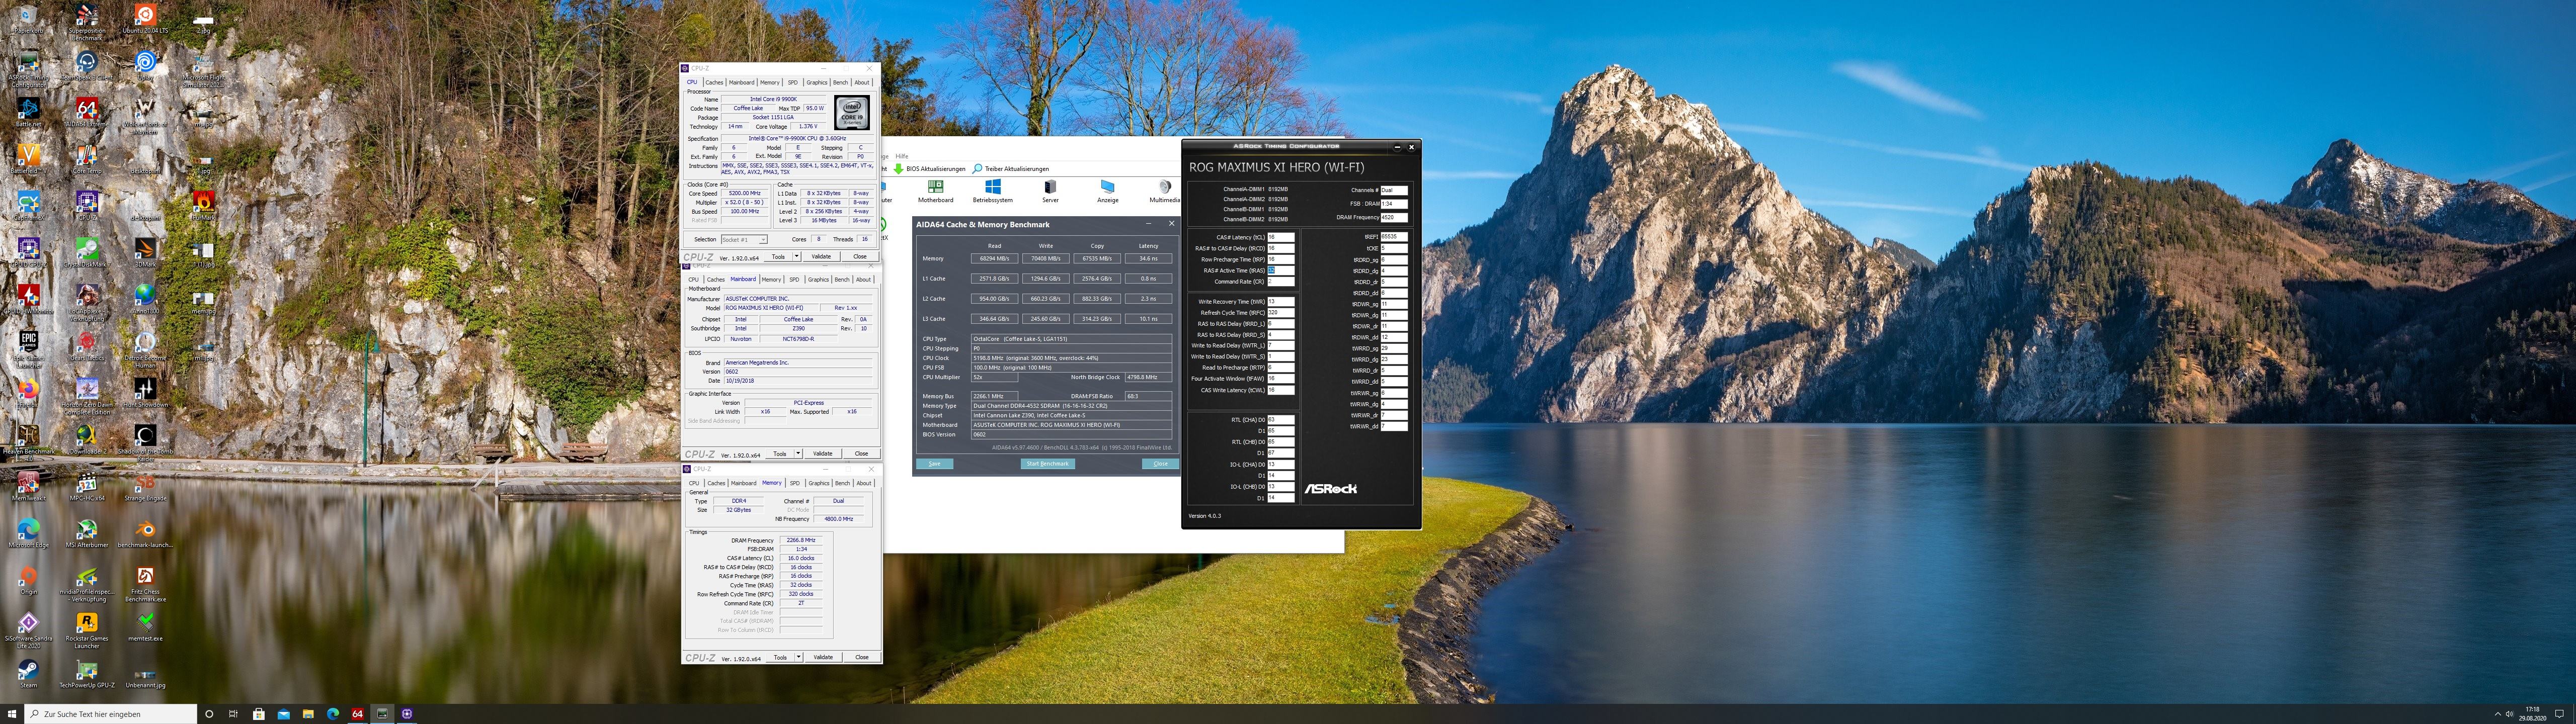The height and width of the screenshot is (724, 2576).
Task: Open the FurMark desktop shortcut
Action: [x=204, y=205]
